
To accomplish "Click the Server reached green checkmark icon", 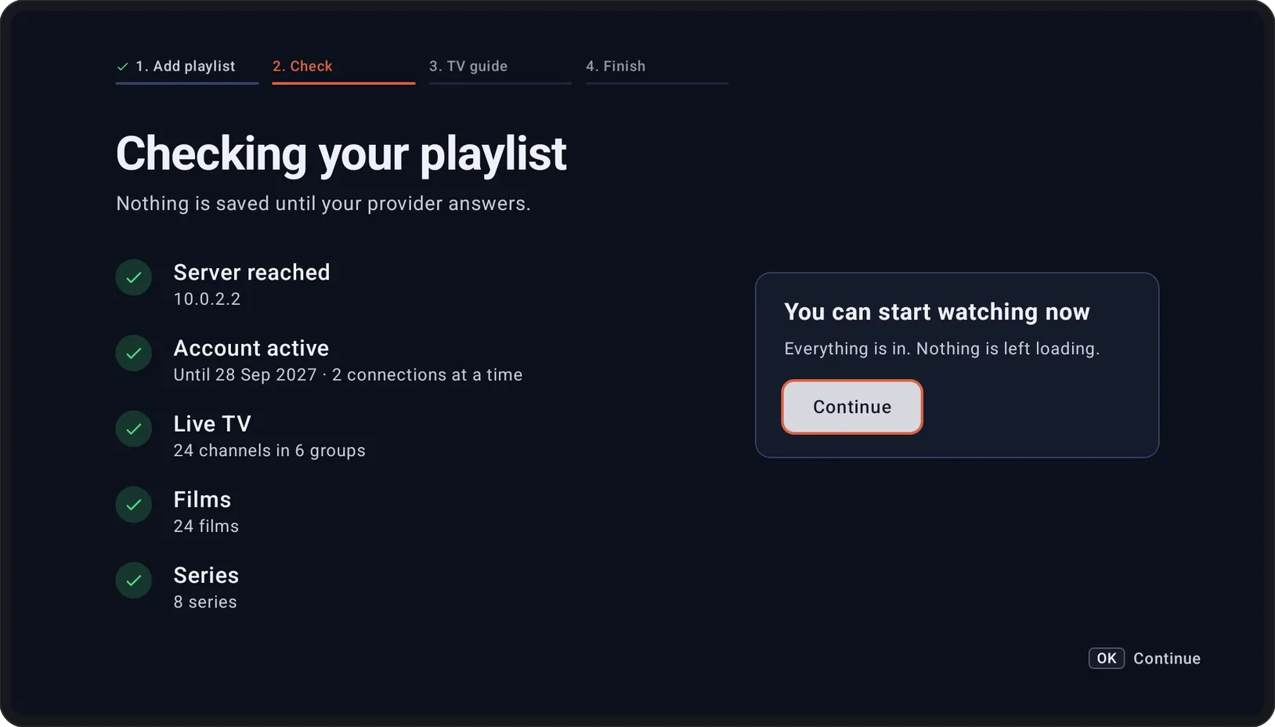I will tap(134, 277).
